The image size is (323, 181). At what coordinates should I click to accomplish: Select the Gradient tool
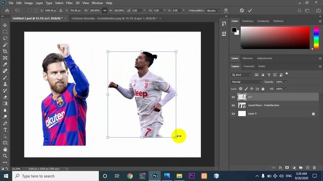[x=5, y=104]
